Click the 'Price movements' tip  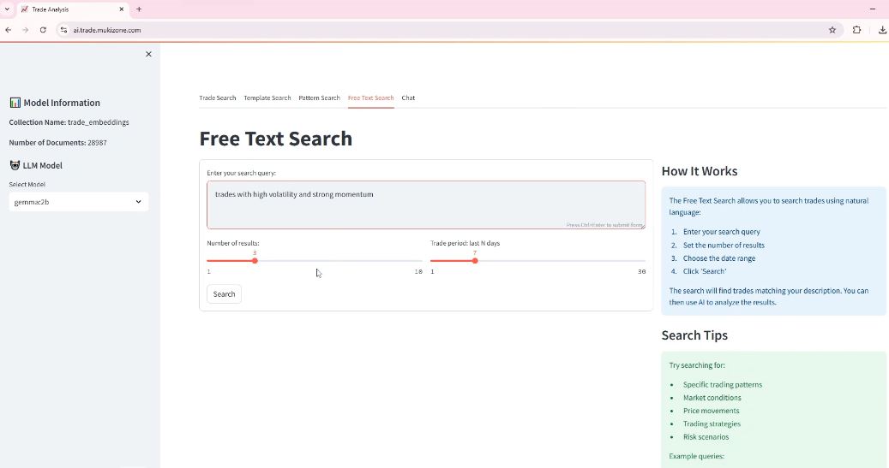(711, 411)
